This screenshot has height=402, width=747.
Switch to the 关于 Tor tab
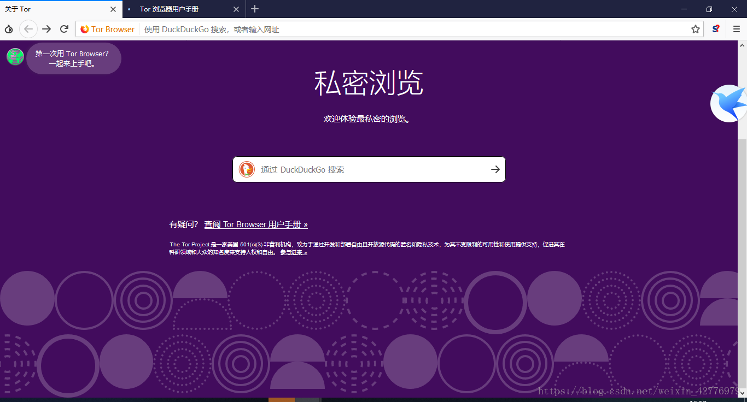click(x=61, y=9)
